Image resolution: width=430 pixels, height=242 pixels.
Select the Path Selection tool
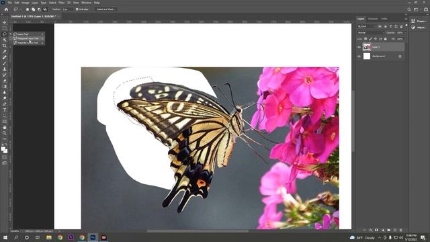pyautogui.click(x=5, y=116)
